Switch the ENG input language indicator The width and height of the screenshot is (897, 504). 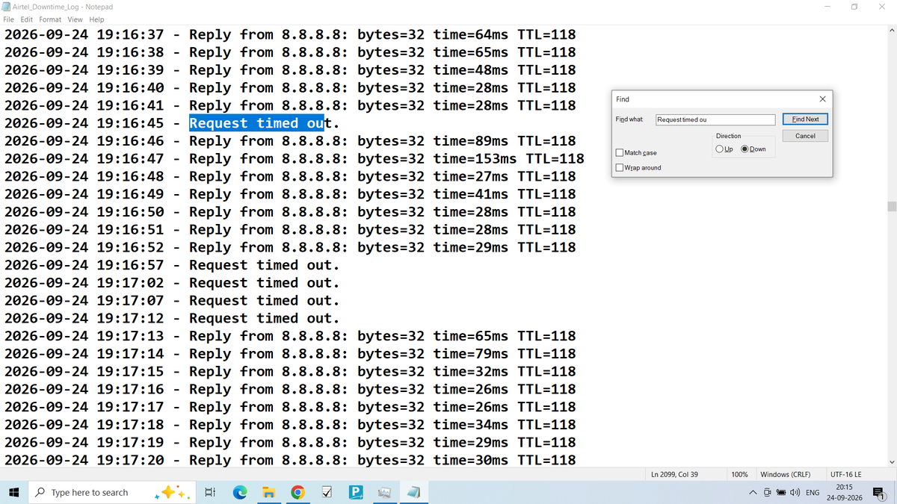point(813,493)
